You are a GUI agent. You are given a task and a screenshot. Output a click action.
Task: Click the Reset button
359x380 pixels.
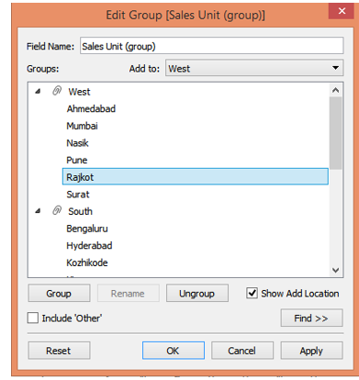(x=59, y=351)
